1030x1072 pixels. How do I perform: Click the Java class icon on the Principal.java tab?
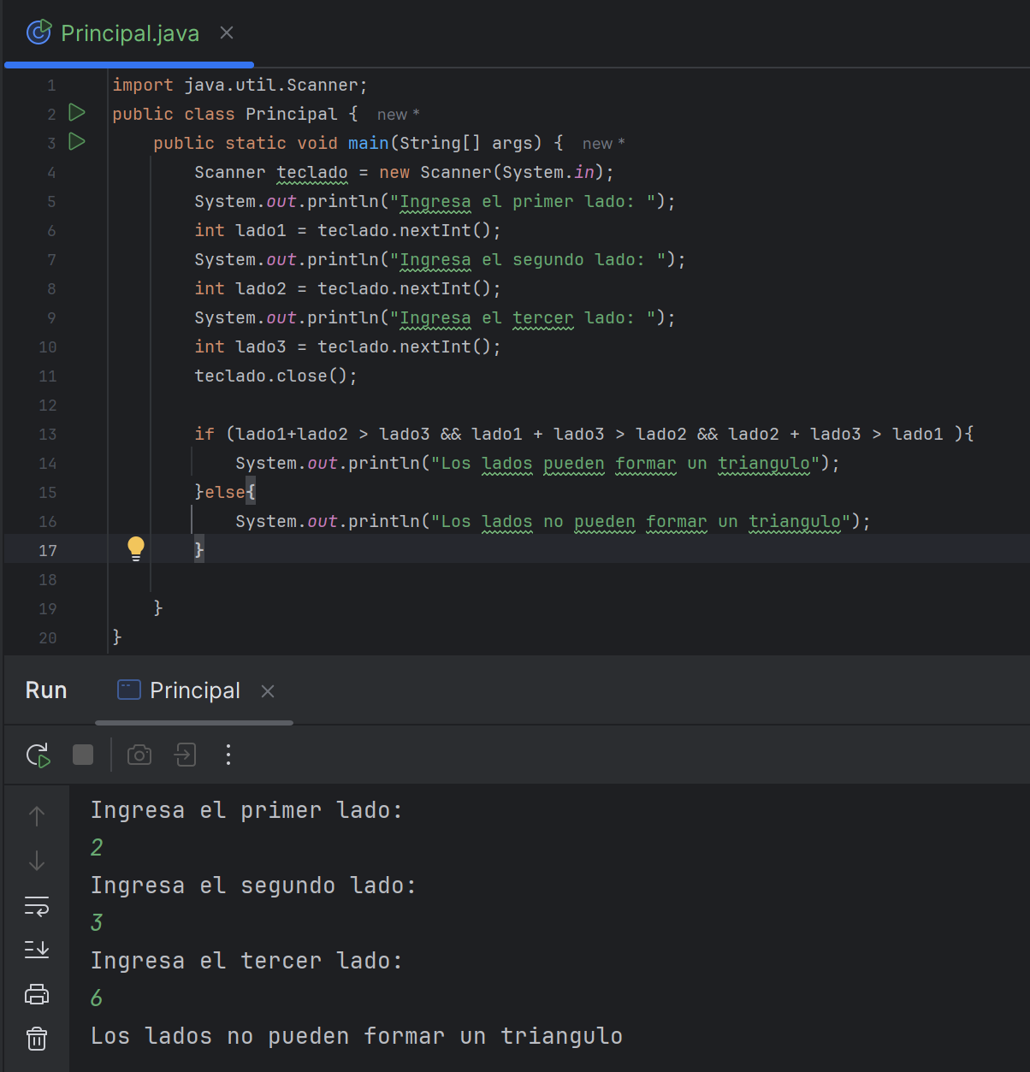tap(39, 33)
